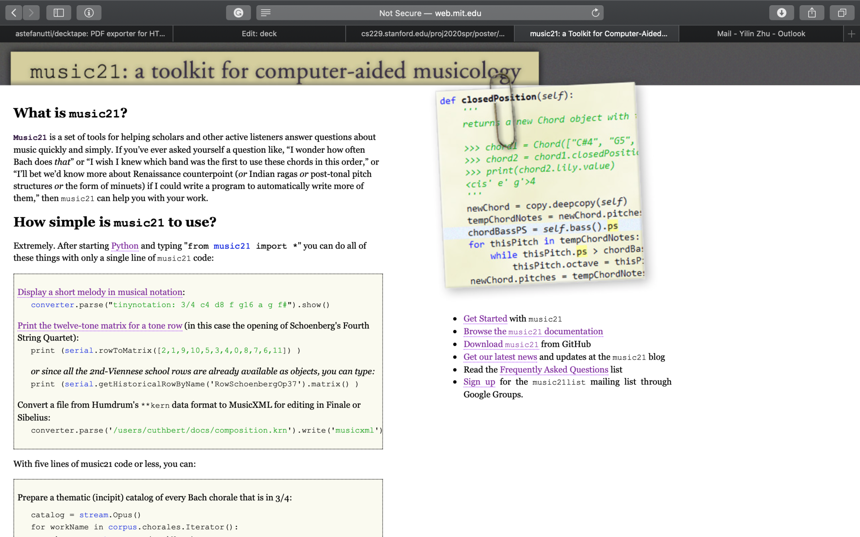
Task: Switch to the Edit: deck tab
Action: 259,34
